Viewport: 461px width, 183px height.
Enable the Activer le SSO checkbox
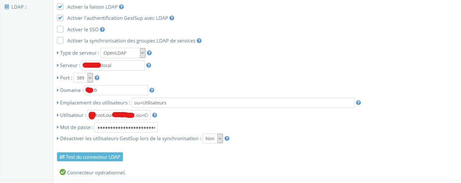(x=60, y=29)
